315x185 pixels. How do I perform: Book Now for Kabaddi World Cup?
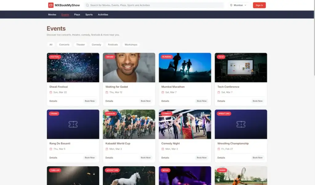(x=146, y=158)
